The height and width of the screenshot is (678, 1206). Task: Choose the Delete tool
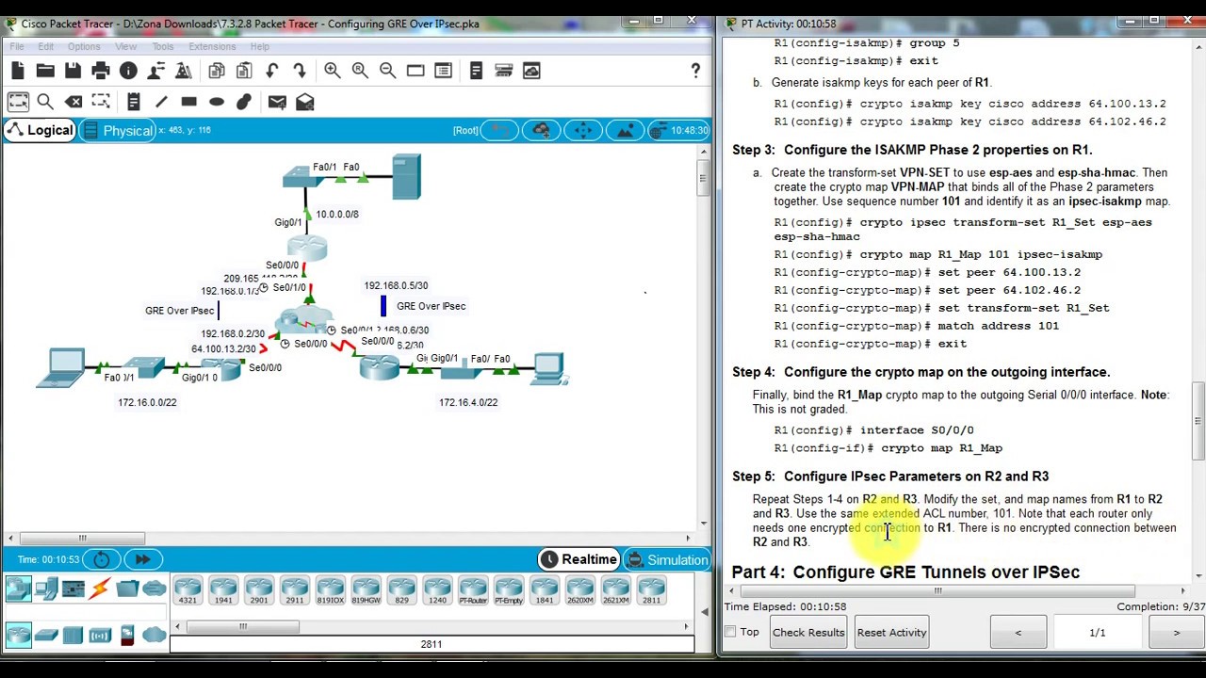(73, 102)
